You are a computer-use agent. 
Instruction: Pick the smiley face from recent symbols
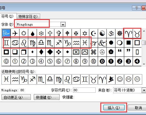[x=120, y=79]
